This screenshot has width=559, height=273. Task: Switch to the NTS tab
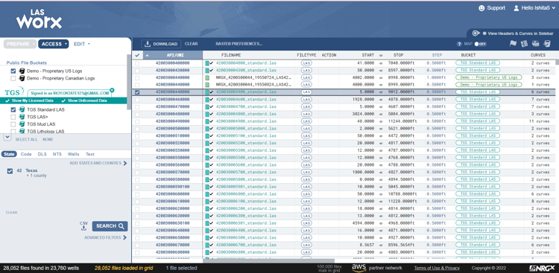click(57, 154)
